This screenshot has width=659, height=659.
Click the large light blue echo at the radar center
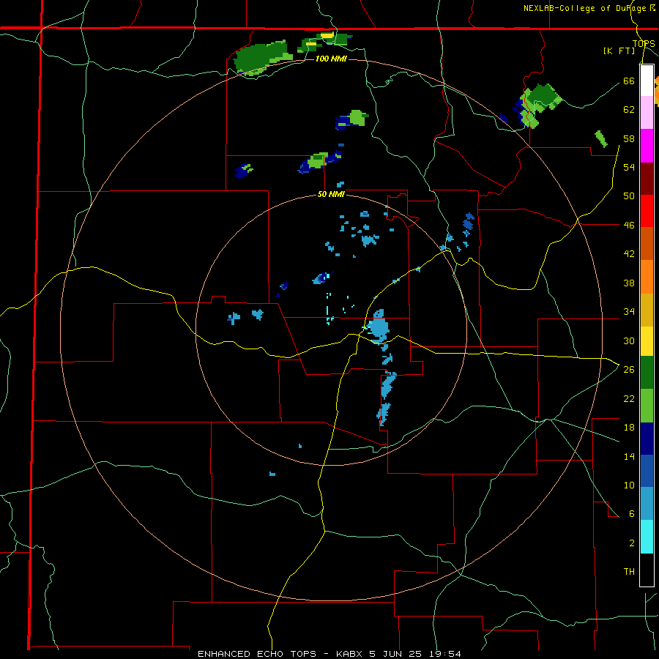pyautogui.click(x=378, y=327)
